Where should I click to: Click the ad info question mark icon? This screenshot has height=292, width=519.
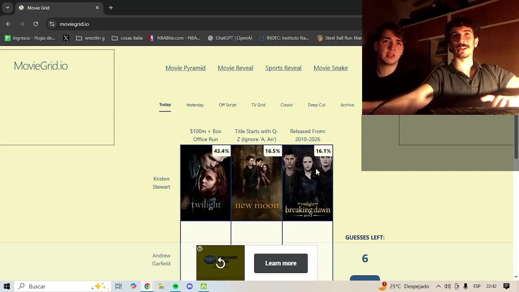(199, 249)
